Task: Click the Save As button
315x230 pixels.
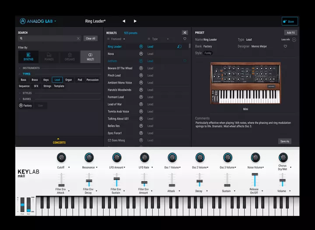Action: coord(285,141)
